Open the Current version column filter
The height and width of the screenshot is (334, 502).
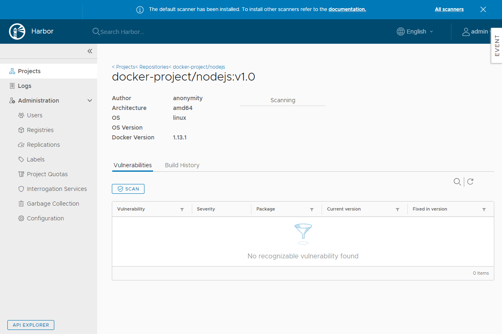click(398, 209)
